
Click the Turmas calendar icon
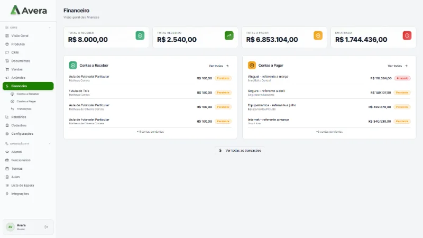[7, 168]
